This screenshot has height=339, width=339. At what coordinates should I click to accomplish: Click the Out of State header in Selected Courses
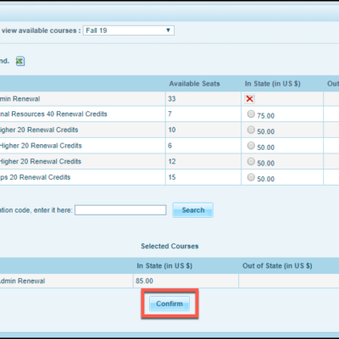point(277,266)
